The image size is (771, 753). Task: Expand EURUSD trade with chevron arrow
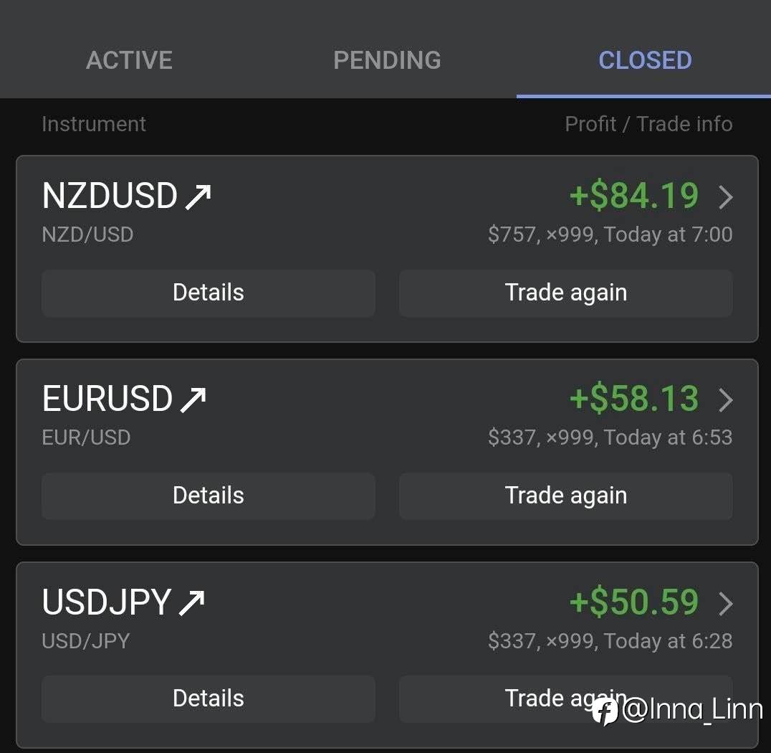click(x=725, y=399)
